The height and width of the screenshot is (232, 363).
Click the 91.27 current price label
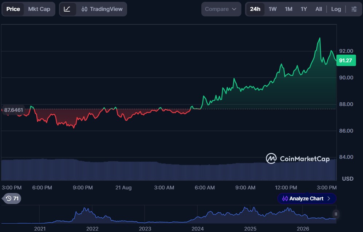tap(346, 60)
